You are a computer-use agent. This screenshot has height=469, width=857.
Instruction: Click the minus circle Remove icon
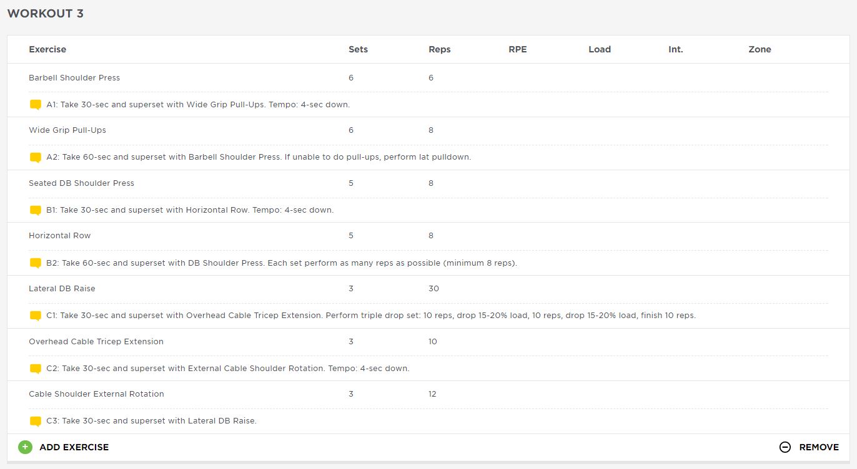[x=785, y=447]
